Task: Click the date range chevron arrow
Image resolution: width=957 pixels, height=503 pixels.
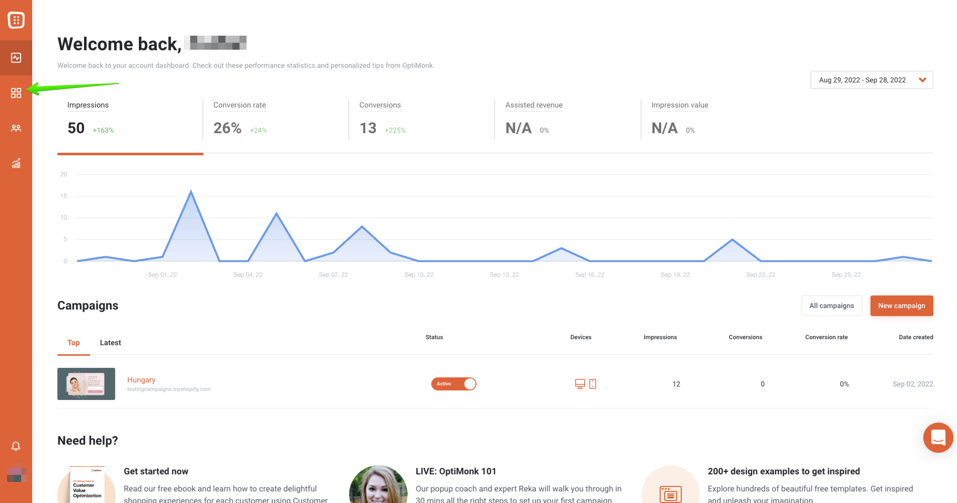Action: pos(922,80)
